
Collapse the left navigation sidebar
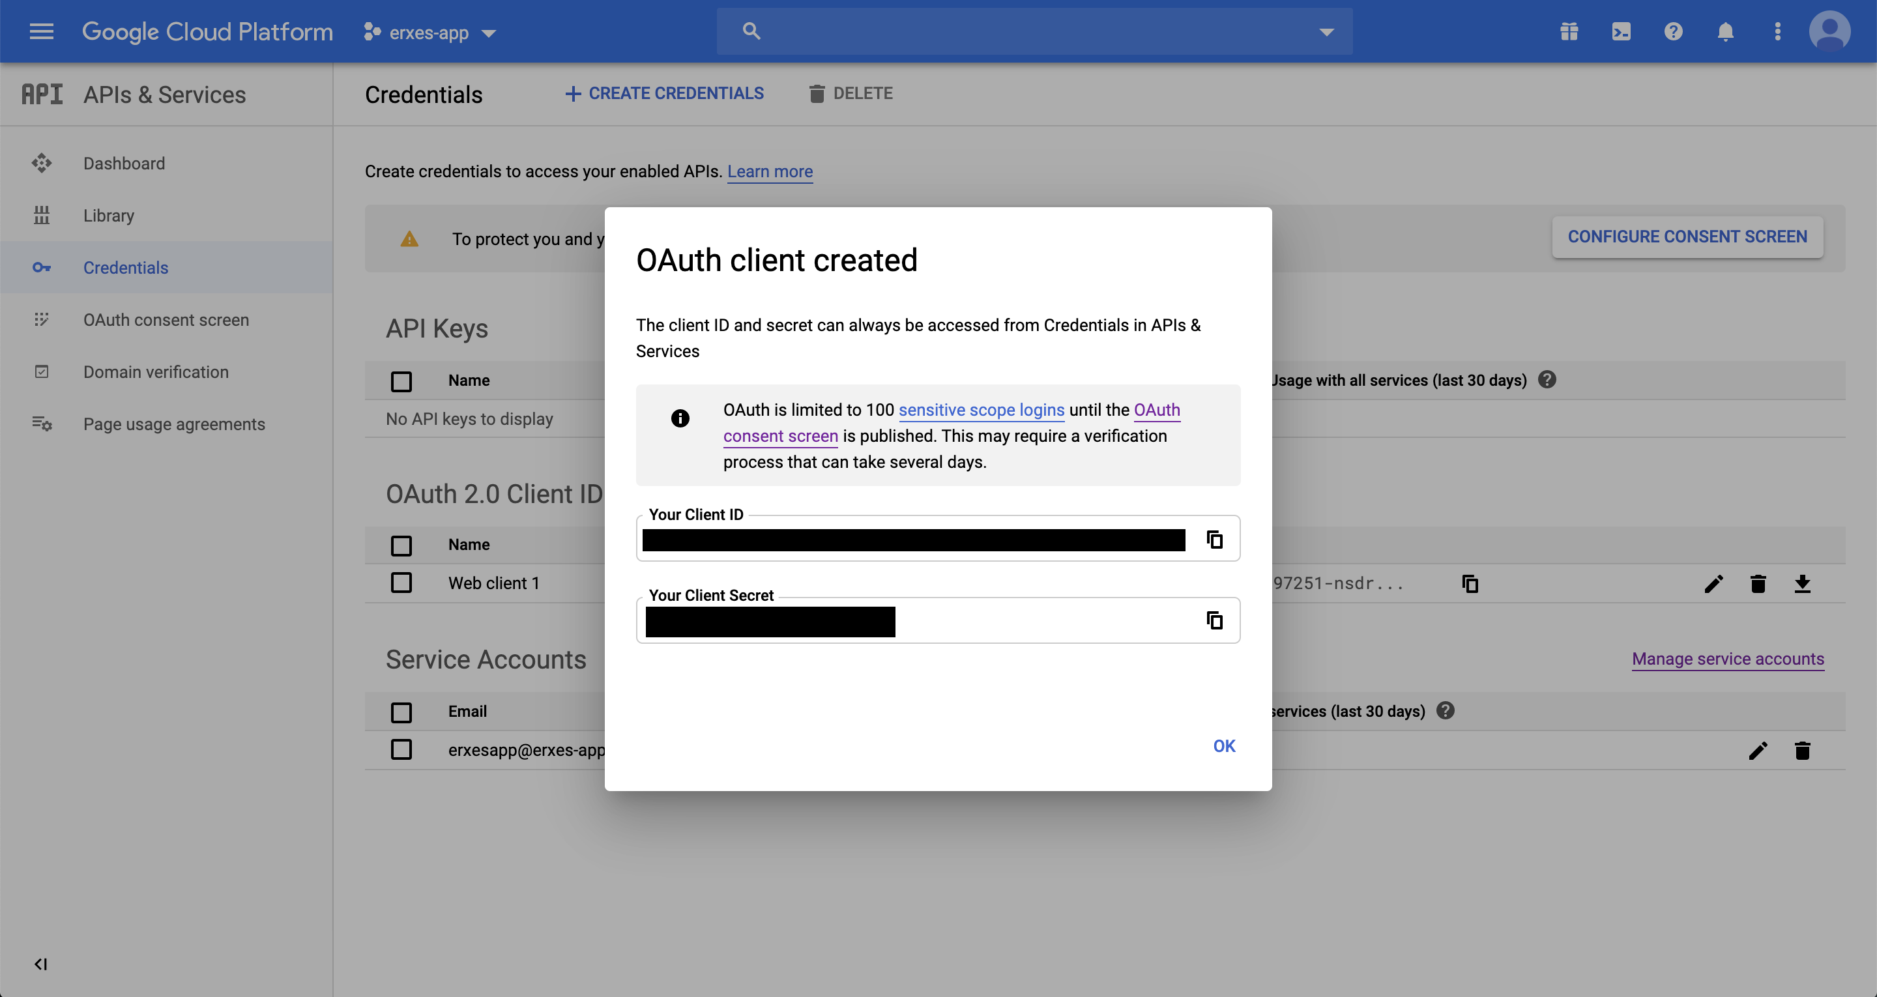click(41, 964)
